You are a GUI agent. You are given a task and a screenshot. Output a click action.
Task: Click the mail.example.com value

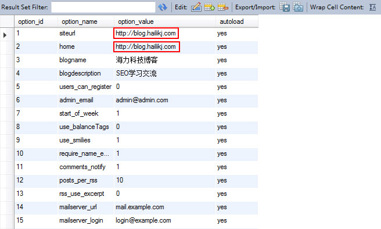140,207
